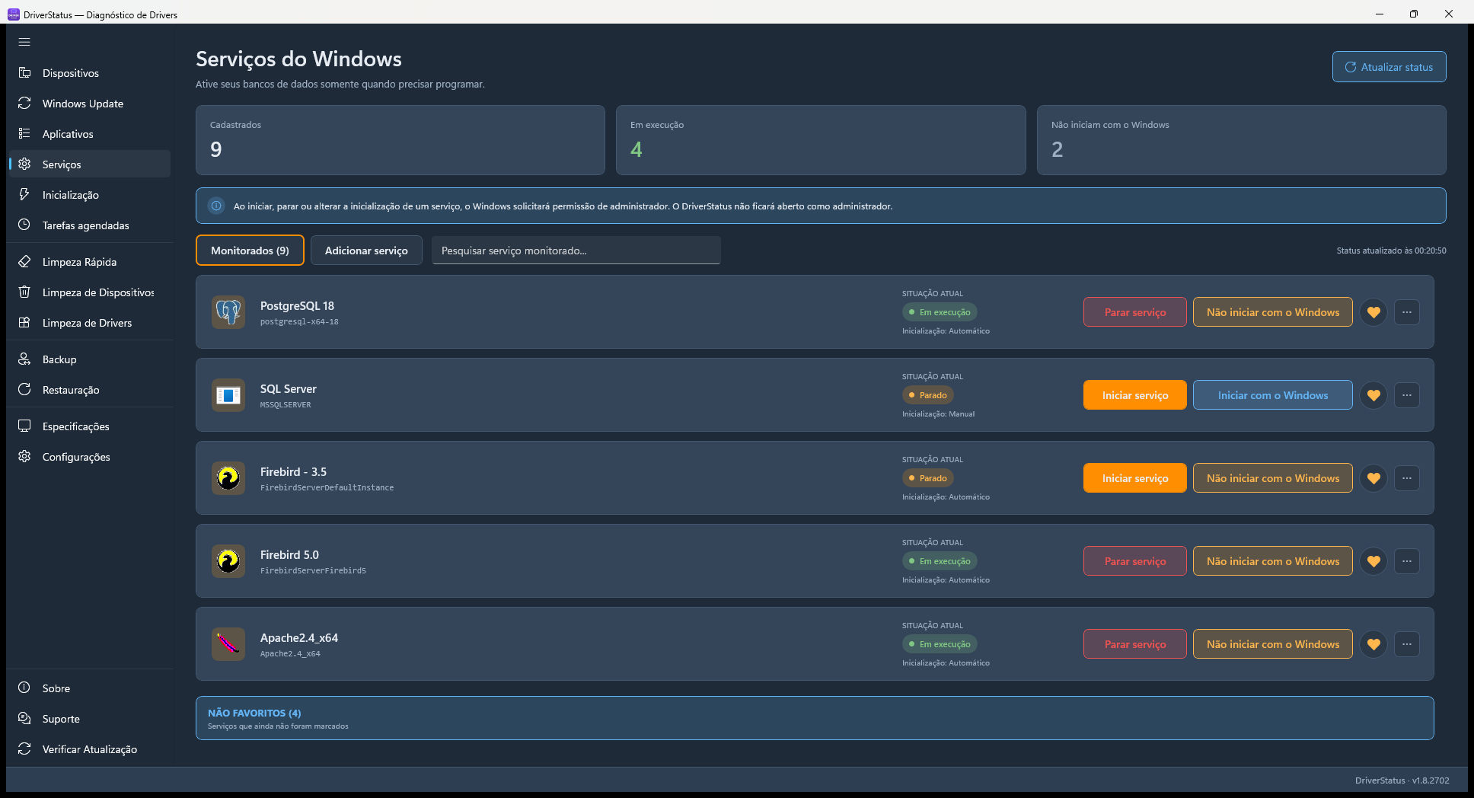This screenshot has width=1474, height=798.
Task: Unfavorite PostgreSQL 18 with heart icon
Action: coord(1373,312)
